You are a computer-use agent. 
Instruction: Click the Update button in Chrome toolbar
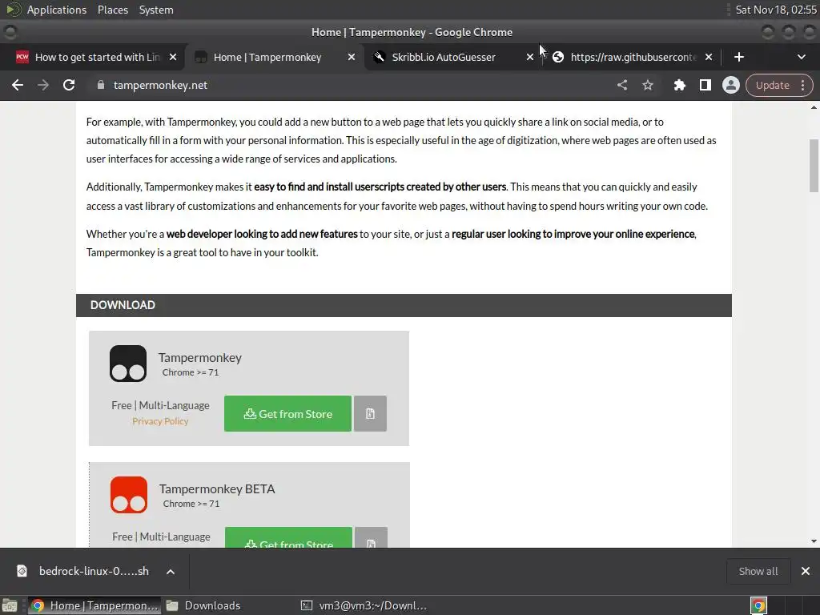(772, 85)
